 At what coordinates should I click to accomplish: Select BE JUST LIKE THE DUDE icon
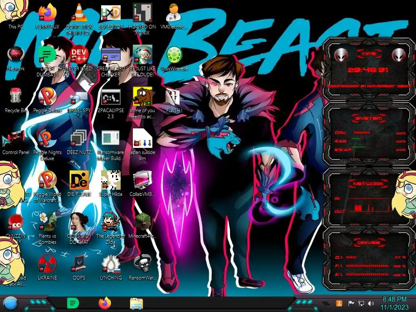tap(142, 61)
